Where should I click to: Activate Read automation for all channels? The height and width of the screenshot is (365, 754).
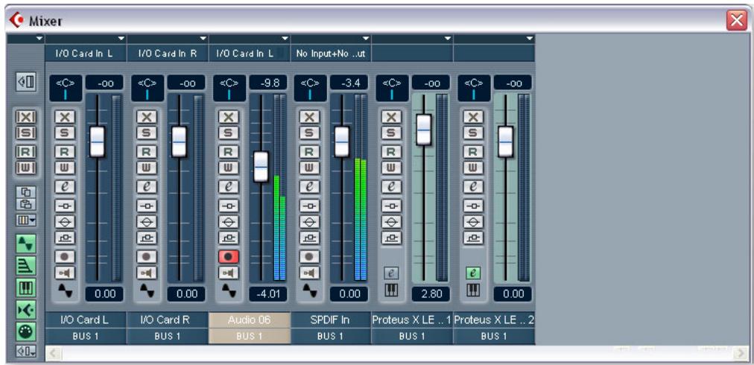click(25, 153)
